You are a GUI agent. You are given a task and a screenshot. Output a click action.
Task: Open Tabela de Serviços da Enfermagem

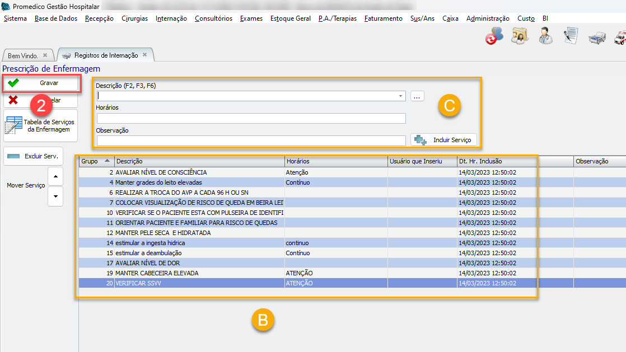pyautogui.click(x=40, y=125)
